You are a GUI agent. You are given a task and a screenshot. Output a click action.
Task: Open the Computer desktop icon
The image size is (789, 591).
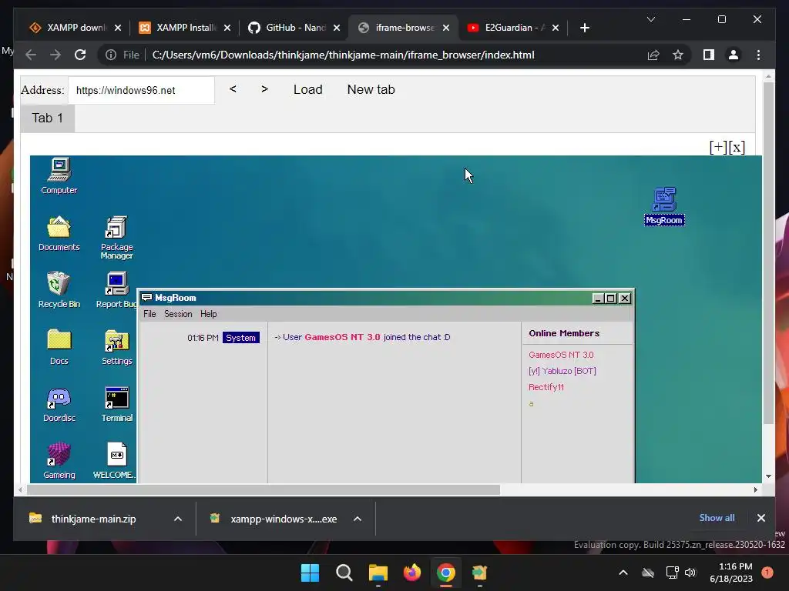59,175
